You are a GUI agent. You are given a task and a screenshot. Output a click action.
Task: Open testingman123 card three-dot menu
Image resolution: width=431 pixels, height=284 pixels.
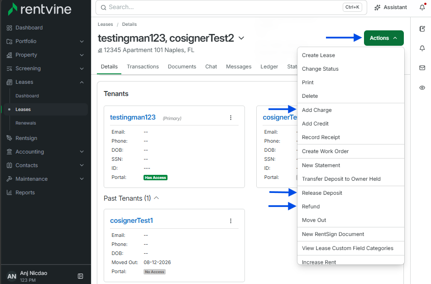pyautogui.click(x=230, y=118)
